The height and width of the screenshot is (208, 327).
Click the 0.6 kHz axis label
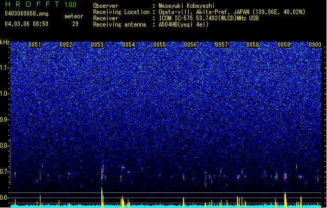coord(5,198)
